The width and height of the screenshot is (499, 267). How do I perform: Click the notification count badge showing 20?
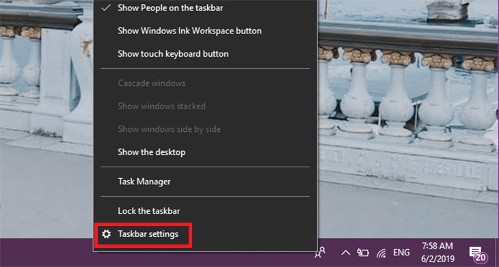(x=481, y=257)
